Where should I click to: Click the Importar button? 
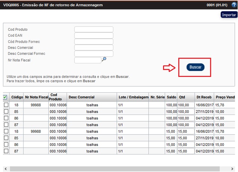229,15
